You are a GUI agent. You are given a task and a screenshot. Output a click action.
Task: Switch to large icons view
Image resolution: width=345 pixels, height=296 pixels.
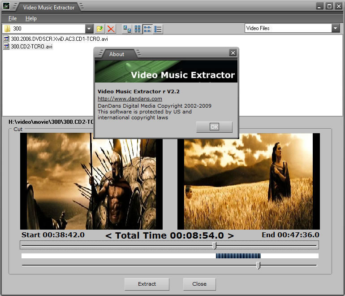point(128,29)
